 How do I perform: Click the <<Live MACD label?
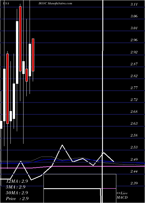(122, 195)
